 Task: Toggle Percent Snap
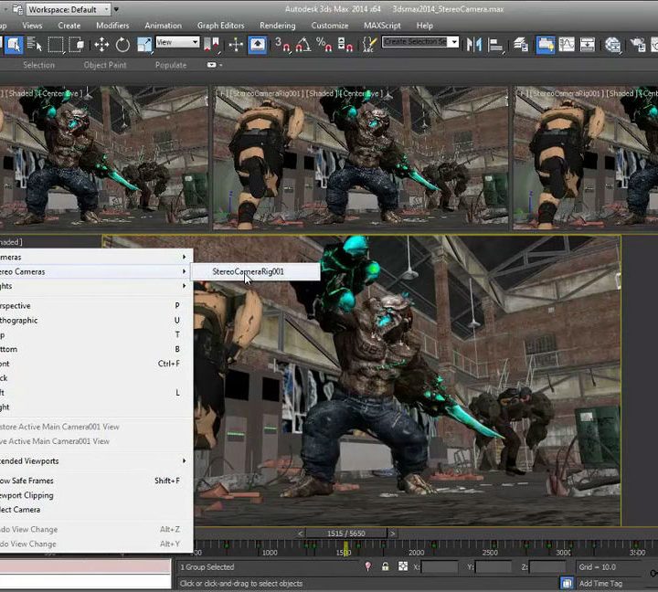coord(324,45)
